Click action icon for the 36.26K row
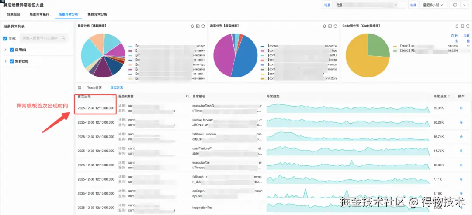Screen dimensions: 472x215 click(x=461, y=122)
